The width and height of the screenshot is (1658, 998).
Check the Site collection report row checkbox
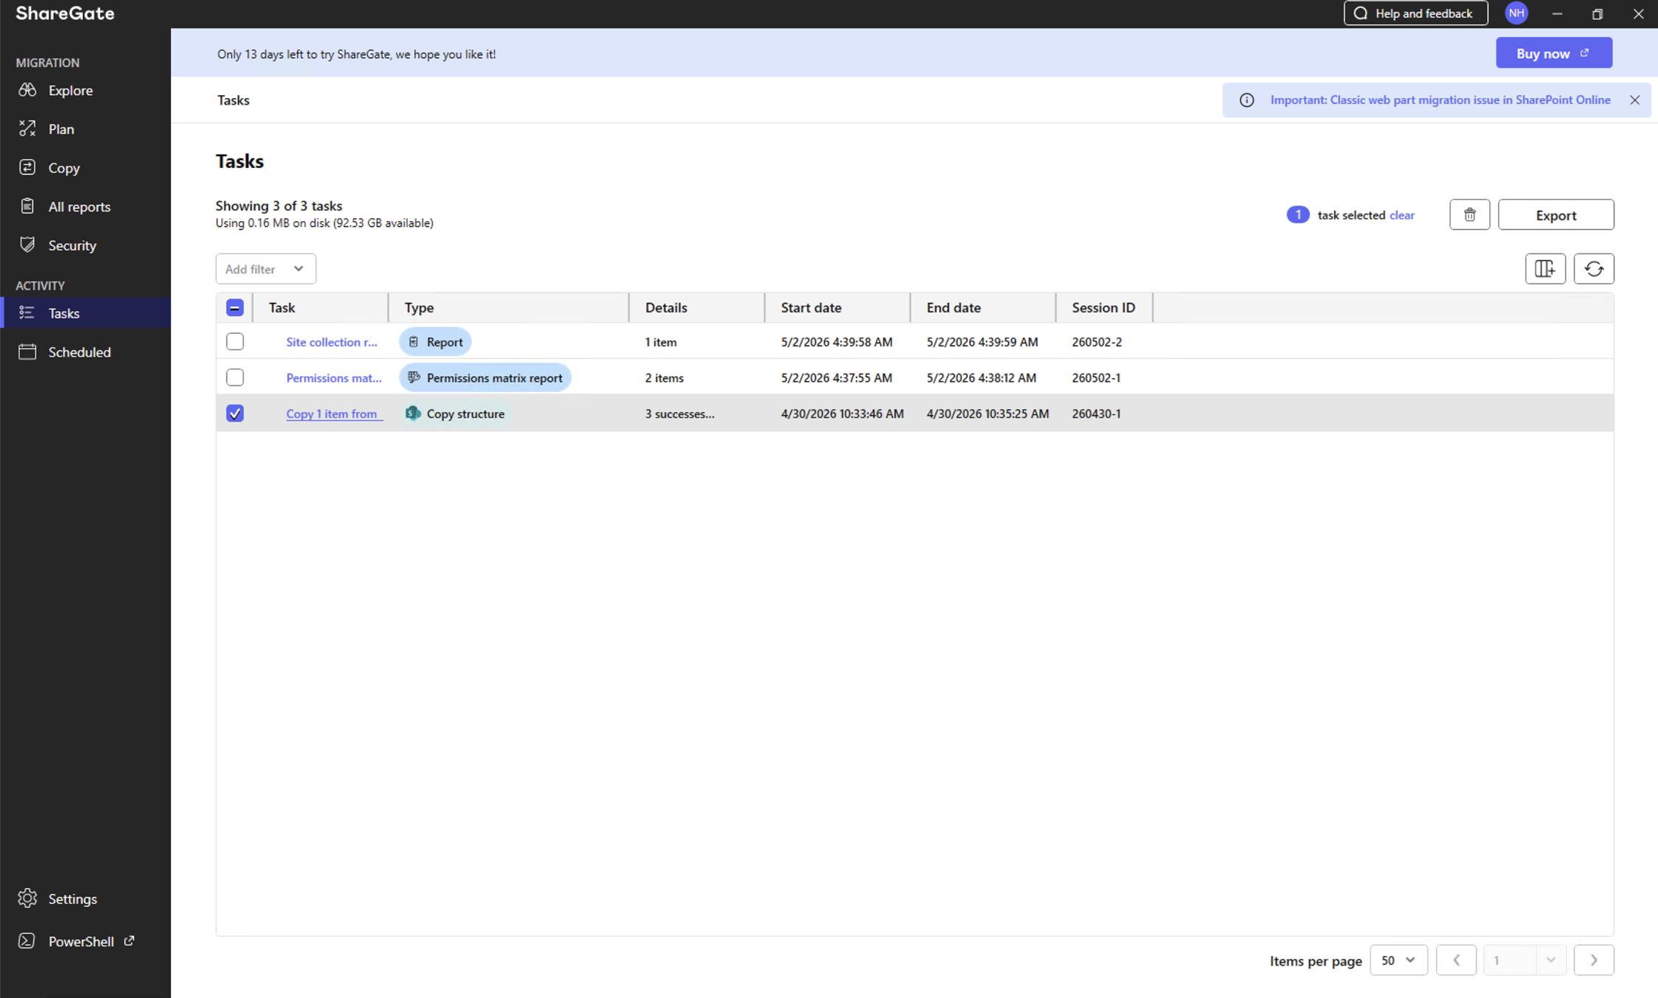[x=235, y=341]
